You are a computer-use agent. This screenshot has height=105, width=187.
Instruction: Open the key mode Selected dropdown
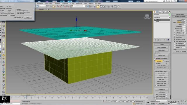[x=161, y=101]
